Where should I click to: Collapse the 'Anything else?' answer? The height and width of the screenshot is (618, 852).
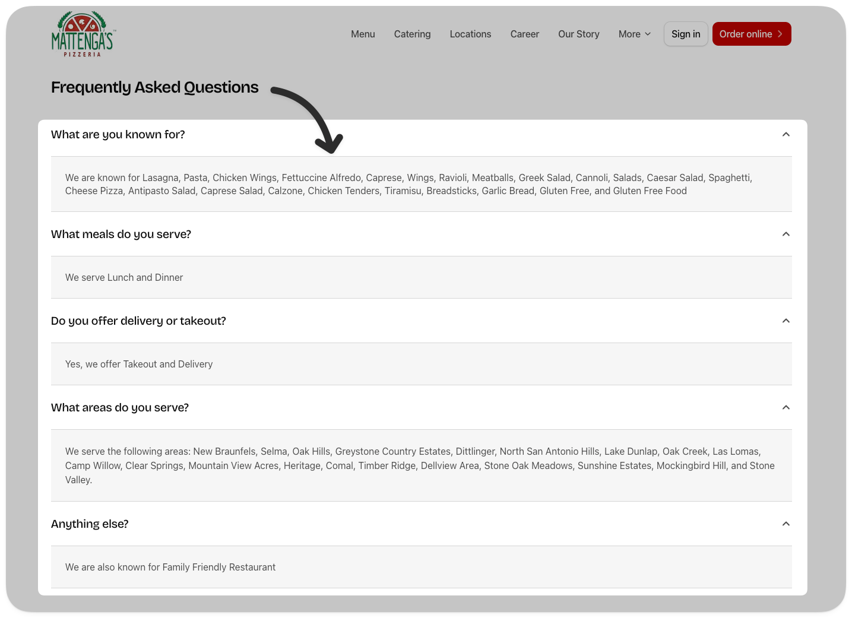tap(786, 524)
